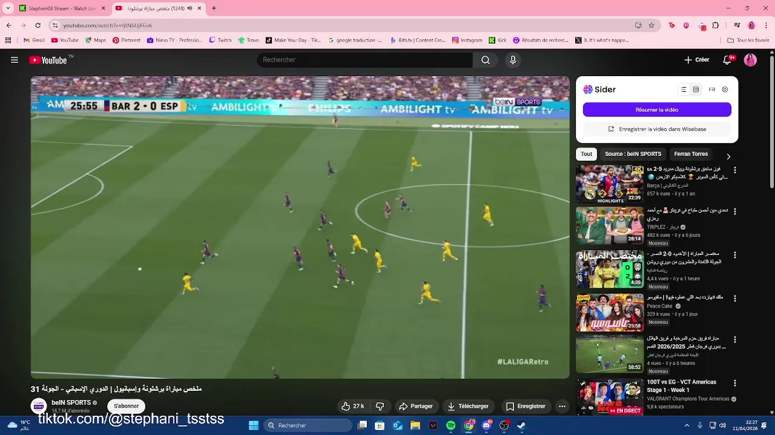Open the Twitch bookmark
The image size is (775, 435).
click(x=220, y=40)
